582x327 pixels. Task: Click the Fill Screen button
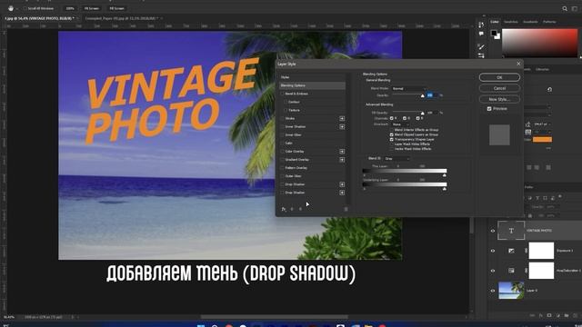(116, 8)
